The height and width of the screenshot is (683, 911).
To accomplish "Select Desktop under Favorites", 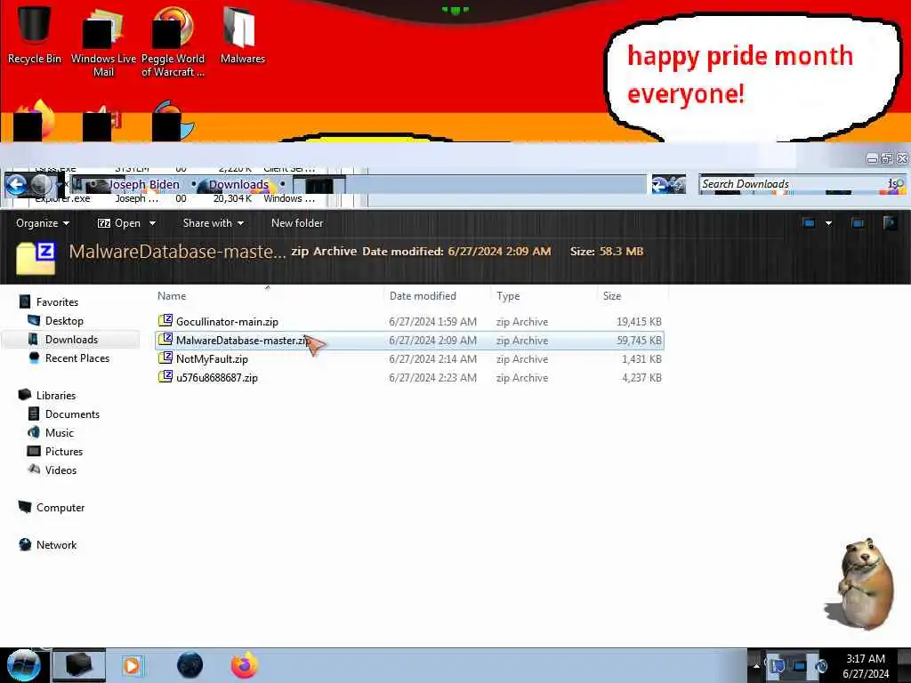I will click(x=64, y=320).
